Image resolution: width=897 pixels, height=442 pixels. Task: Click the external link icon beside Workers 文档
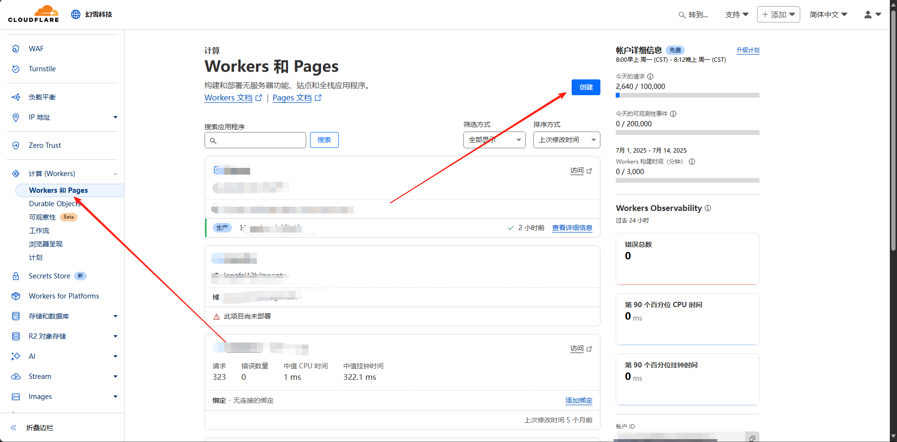[259, 98]
